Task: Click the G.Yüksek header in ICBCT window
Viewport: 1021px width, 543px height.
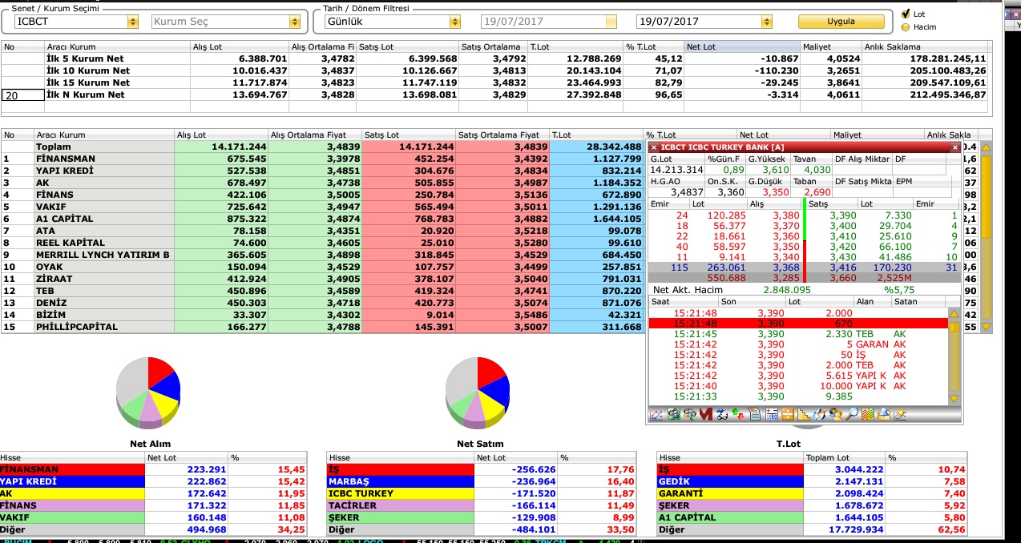Action: tap(766, 159)
